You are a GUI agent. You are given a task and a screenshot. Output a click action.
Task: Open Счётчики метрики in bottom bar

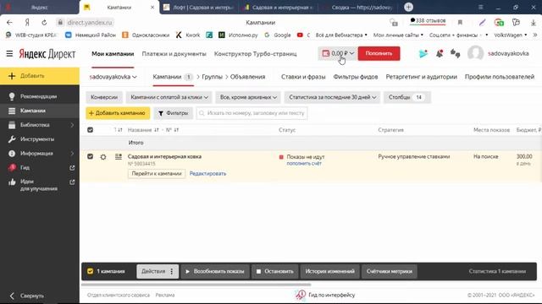pos(390,272)
